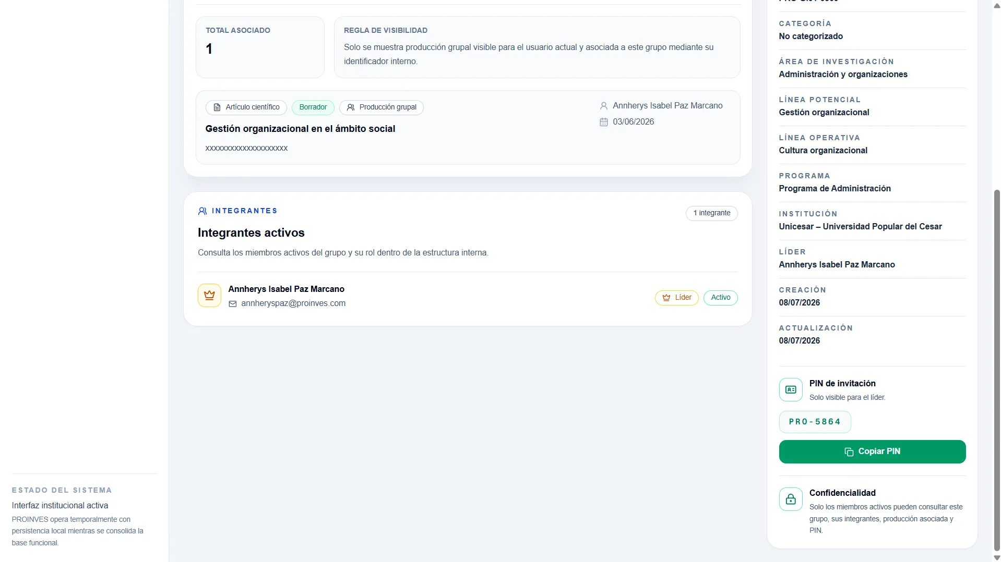Image resolution: width=1001 pixels, height=562 pixels.
Task: Click the Producción grupal tag
Action: coord(382,107)
